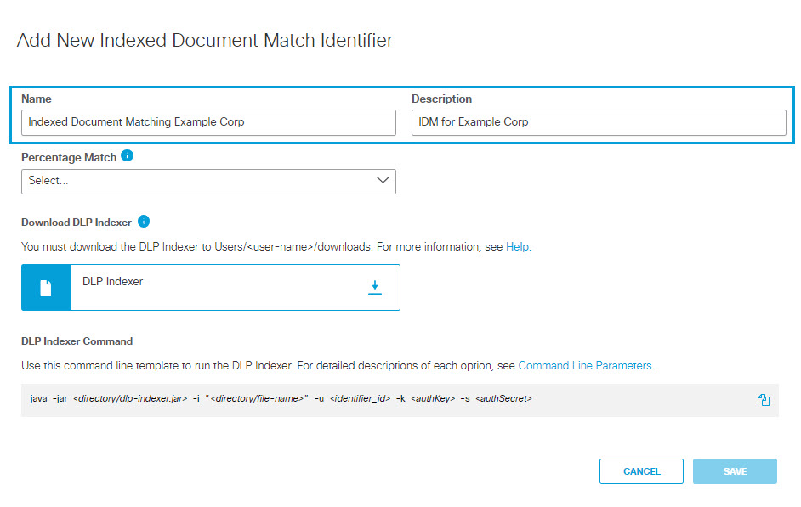Click the java -jar command template text
Image resolution: width=801 pixels, height=507 pixels.
pyautogui.click(x=281, y=398)
